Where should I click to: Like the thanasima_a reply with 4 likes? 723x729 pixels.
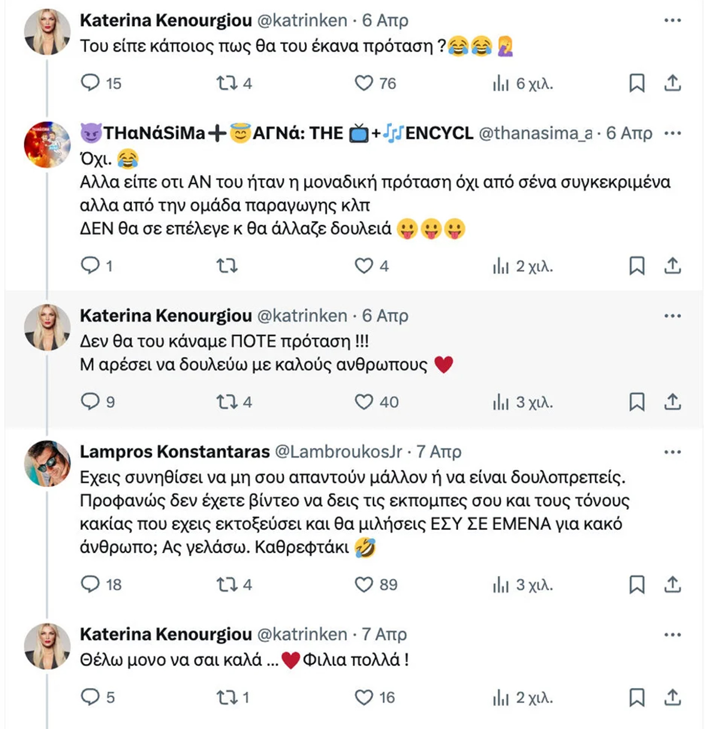[x=364, y=266]
